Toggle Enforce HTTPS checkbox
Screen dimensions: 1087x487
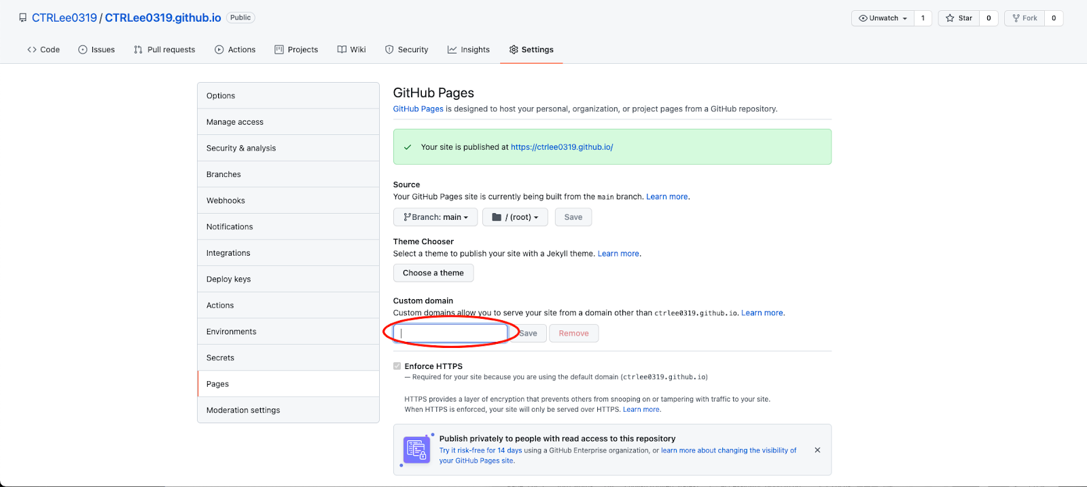coord(397,366)
